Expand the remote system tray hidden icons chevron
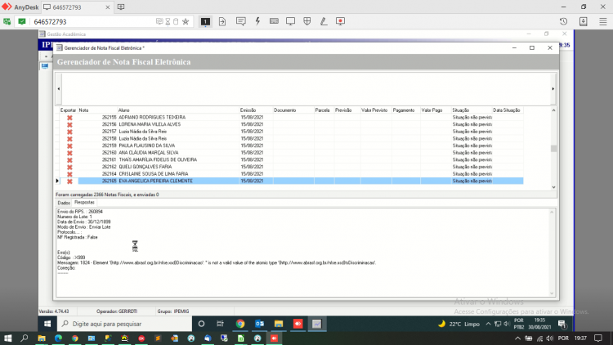Image resolution: width=613 pixels, height=345 pixels. pyautogui.click(x=488, y=324)
